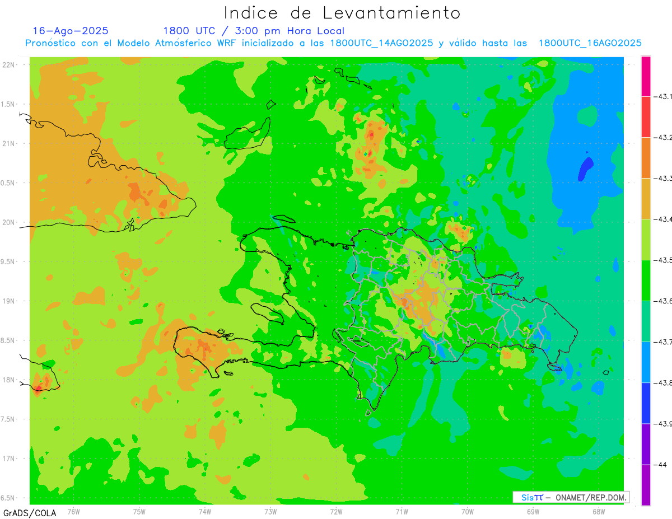Screen dimensions: 672x519
Task: Click the "74W" longitude label
Action: tap(205, 511)
